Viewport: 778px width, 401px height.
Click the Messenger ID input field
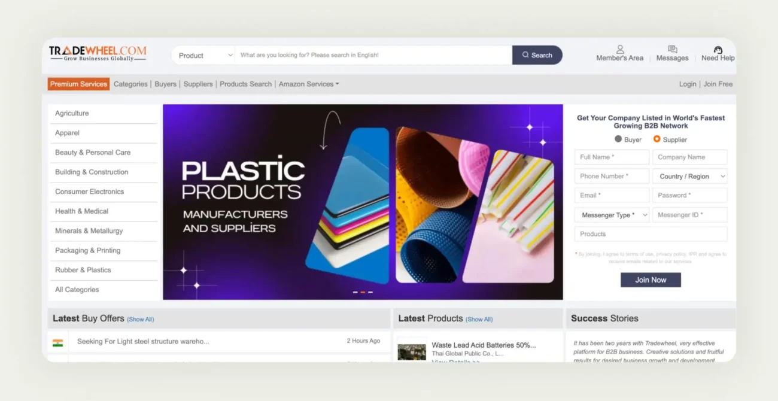[689, 214]
